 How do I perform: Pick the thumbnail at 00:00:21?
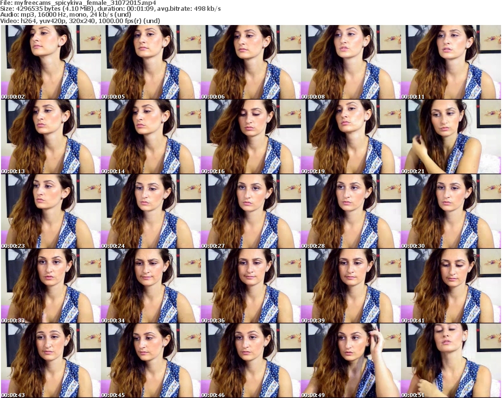(x=451, y=137)
